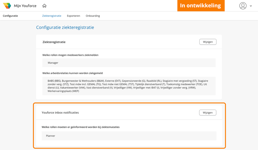Click the Manager role field
The height and width of the screenshot is (150, 258).
click(129, 63)
